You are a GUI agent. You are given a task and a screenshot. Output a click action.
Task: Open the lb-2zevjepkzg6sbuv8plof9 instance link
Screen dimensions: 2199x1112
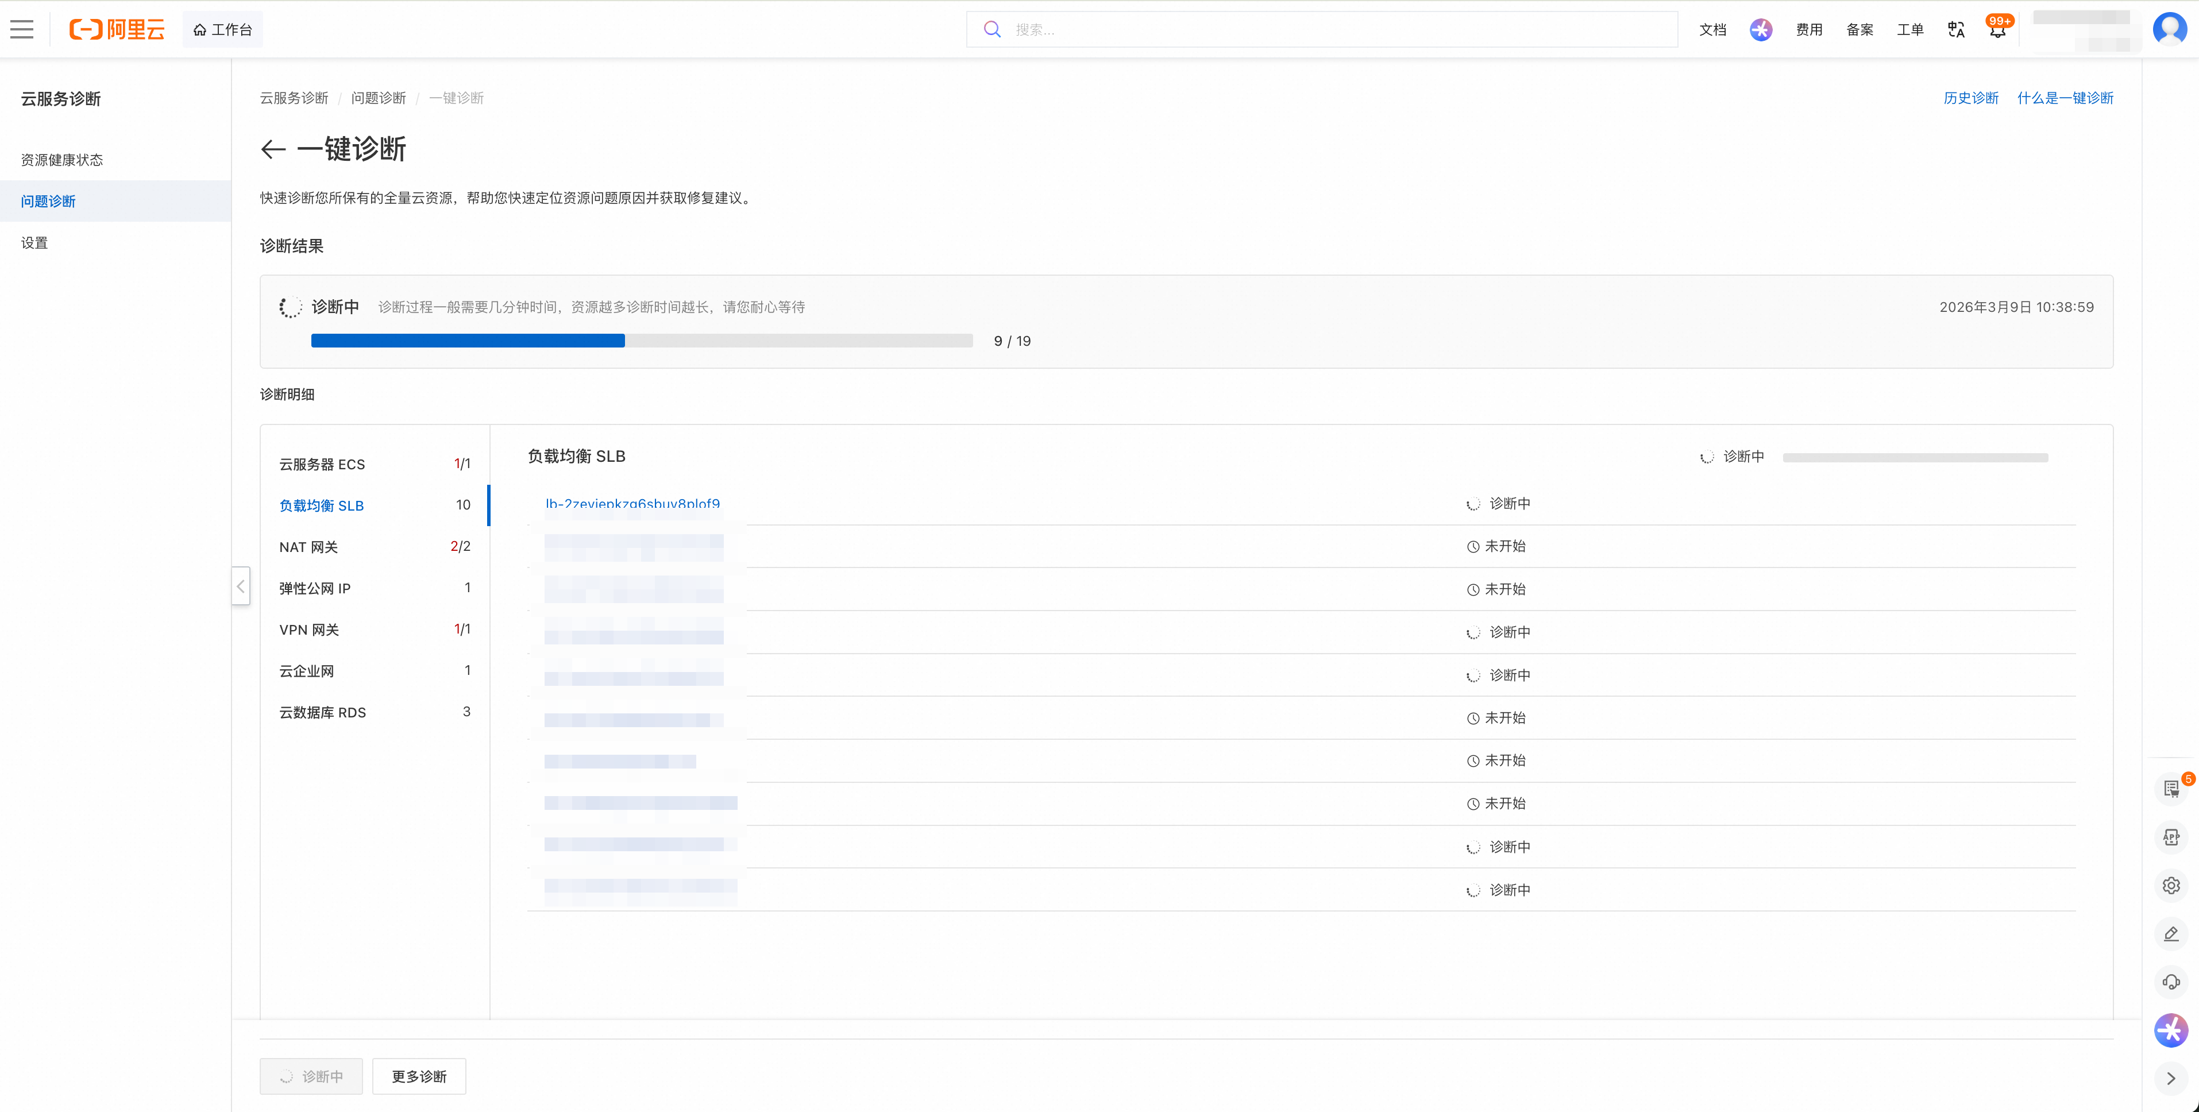[632, 504]
